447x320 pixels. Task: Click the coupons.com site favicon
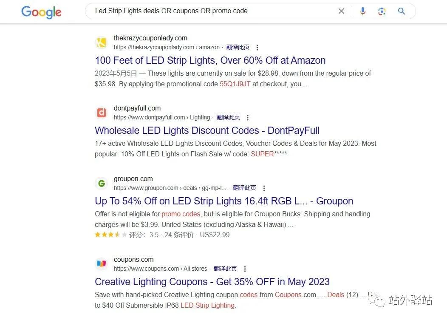coord(102,264)
